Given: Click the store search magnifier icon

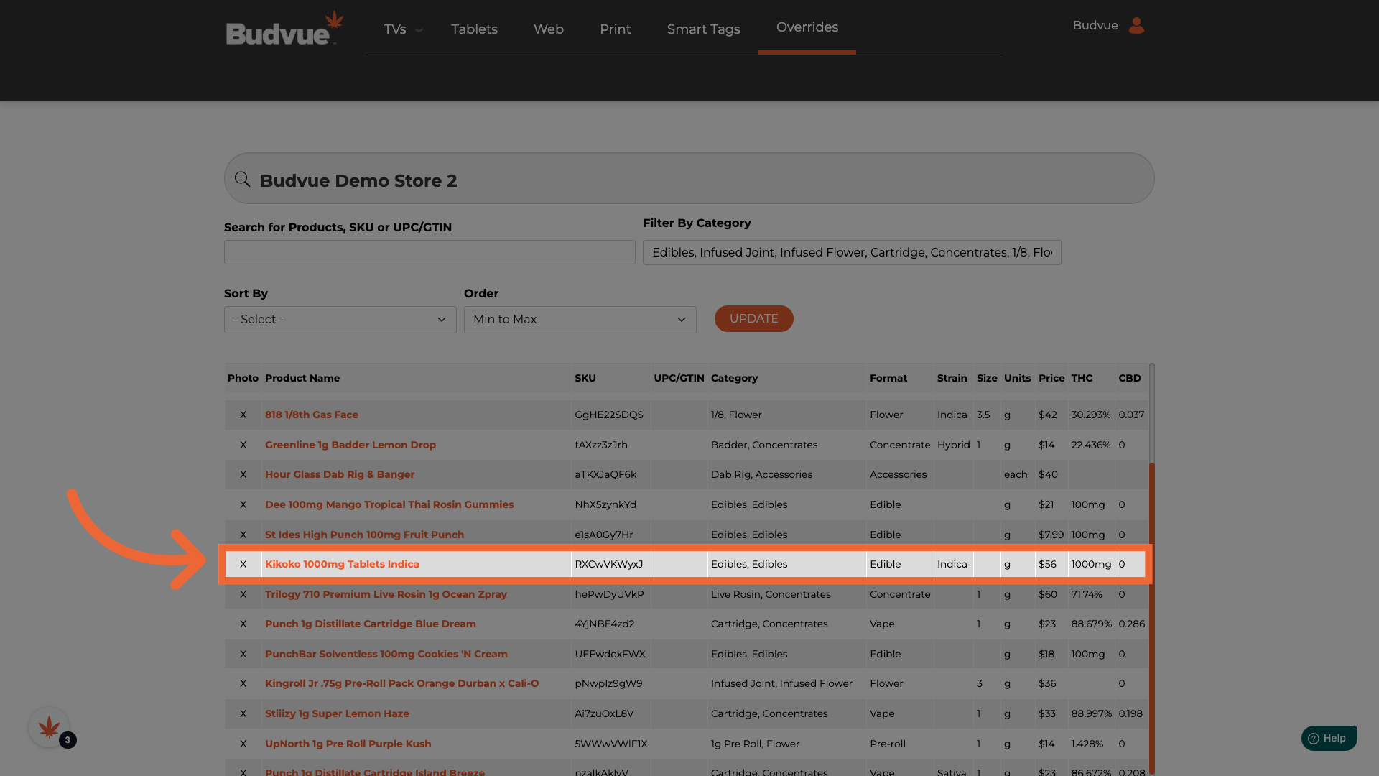Looking at the screenshot, I should click(x=243, y=180).
